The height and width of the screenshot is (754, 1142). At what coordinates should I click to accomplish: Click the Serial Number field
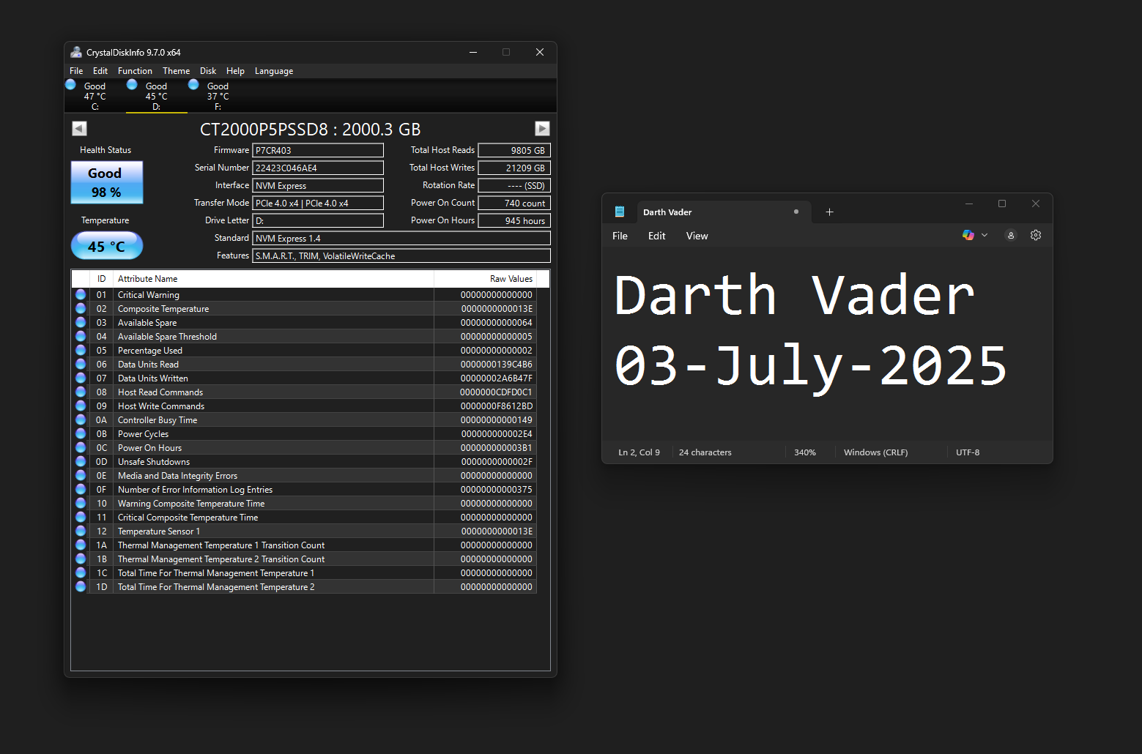pyautogui.click(x=317, y=168)
